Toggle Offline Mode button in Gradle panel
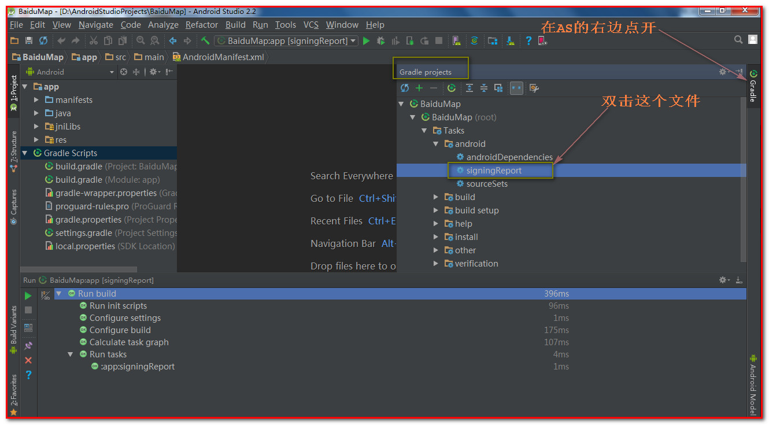 coord(516,88)
